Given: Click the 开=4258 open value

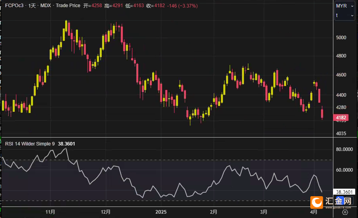Looking at the screenshot, I should pyautogui.click(x=93, y=6).
